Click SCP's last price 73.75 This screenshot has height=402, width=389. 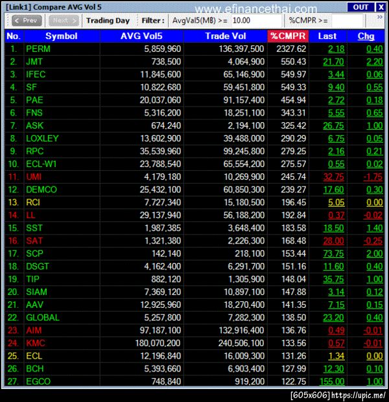coord(334,254)
